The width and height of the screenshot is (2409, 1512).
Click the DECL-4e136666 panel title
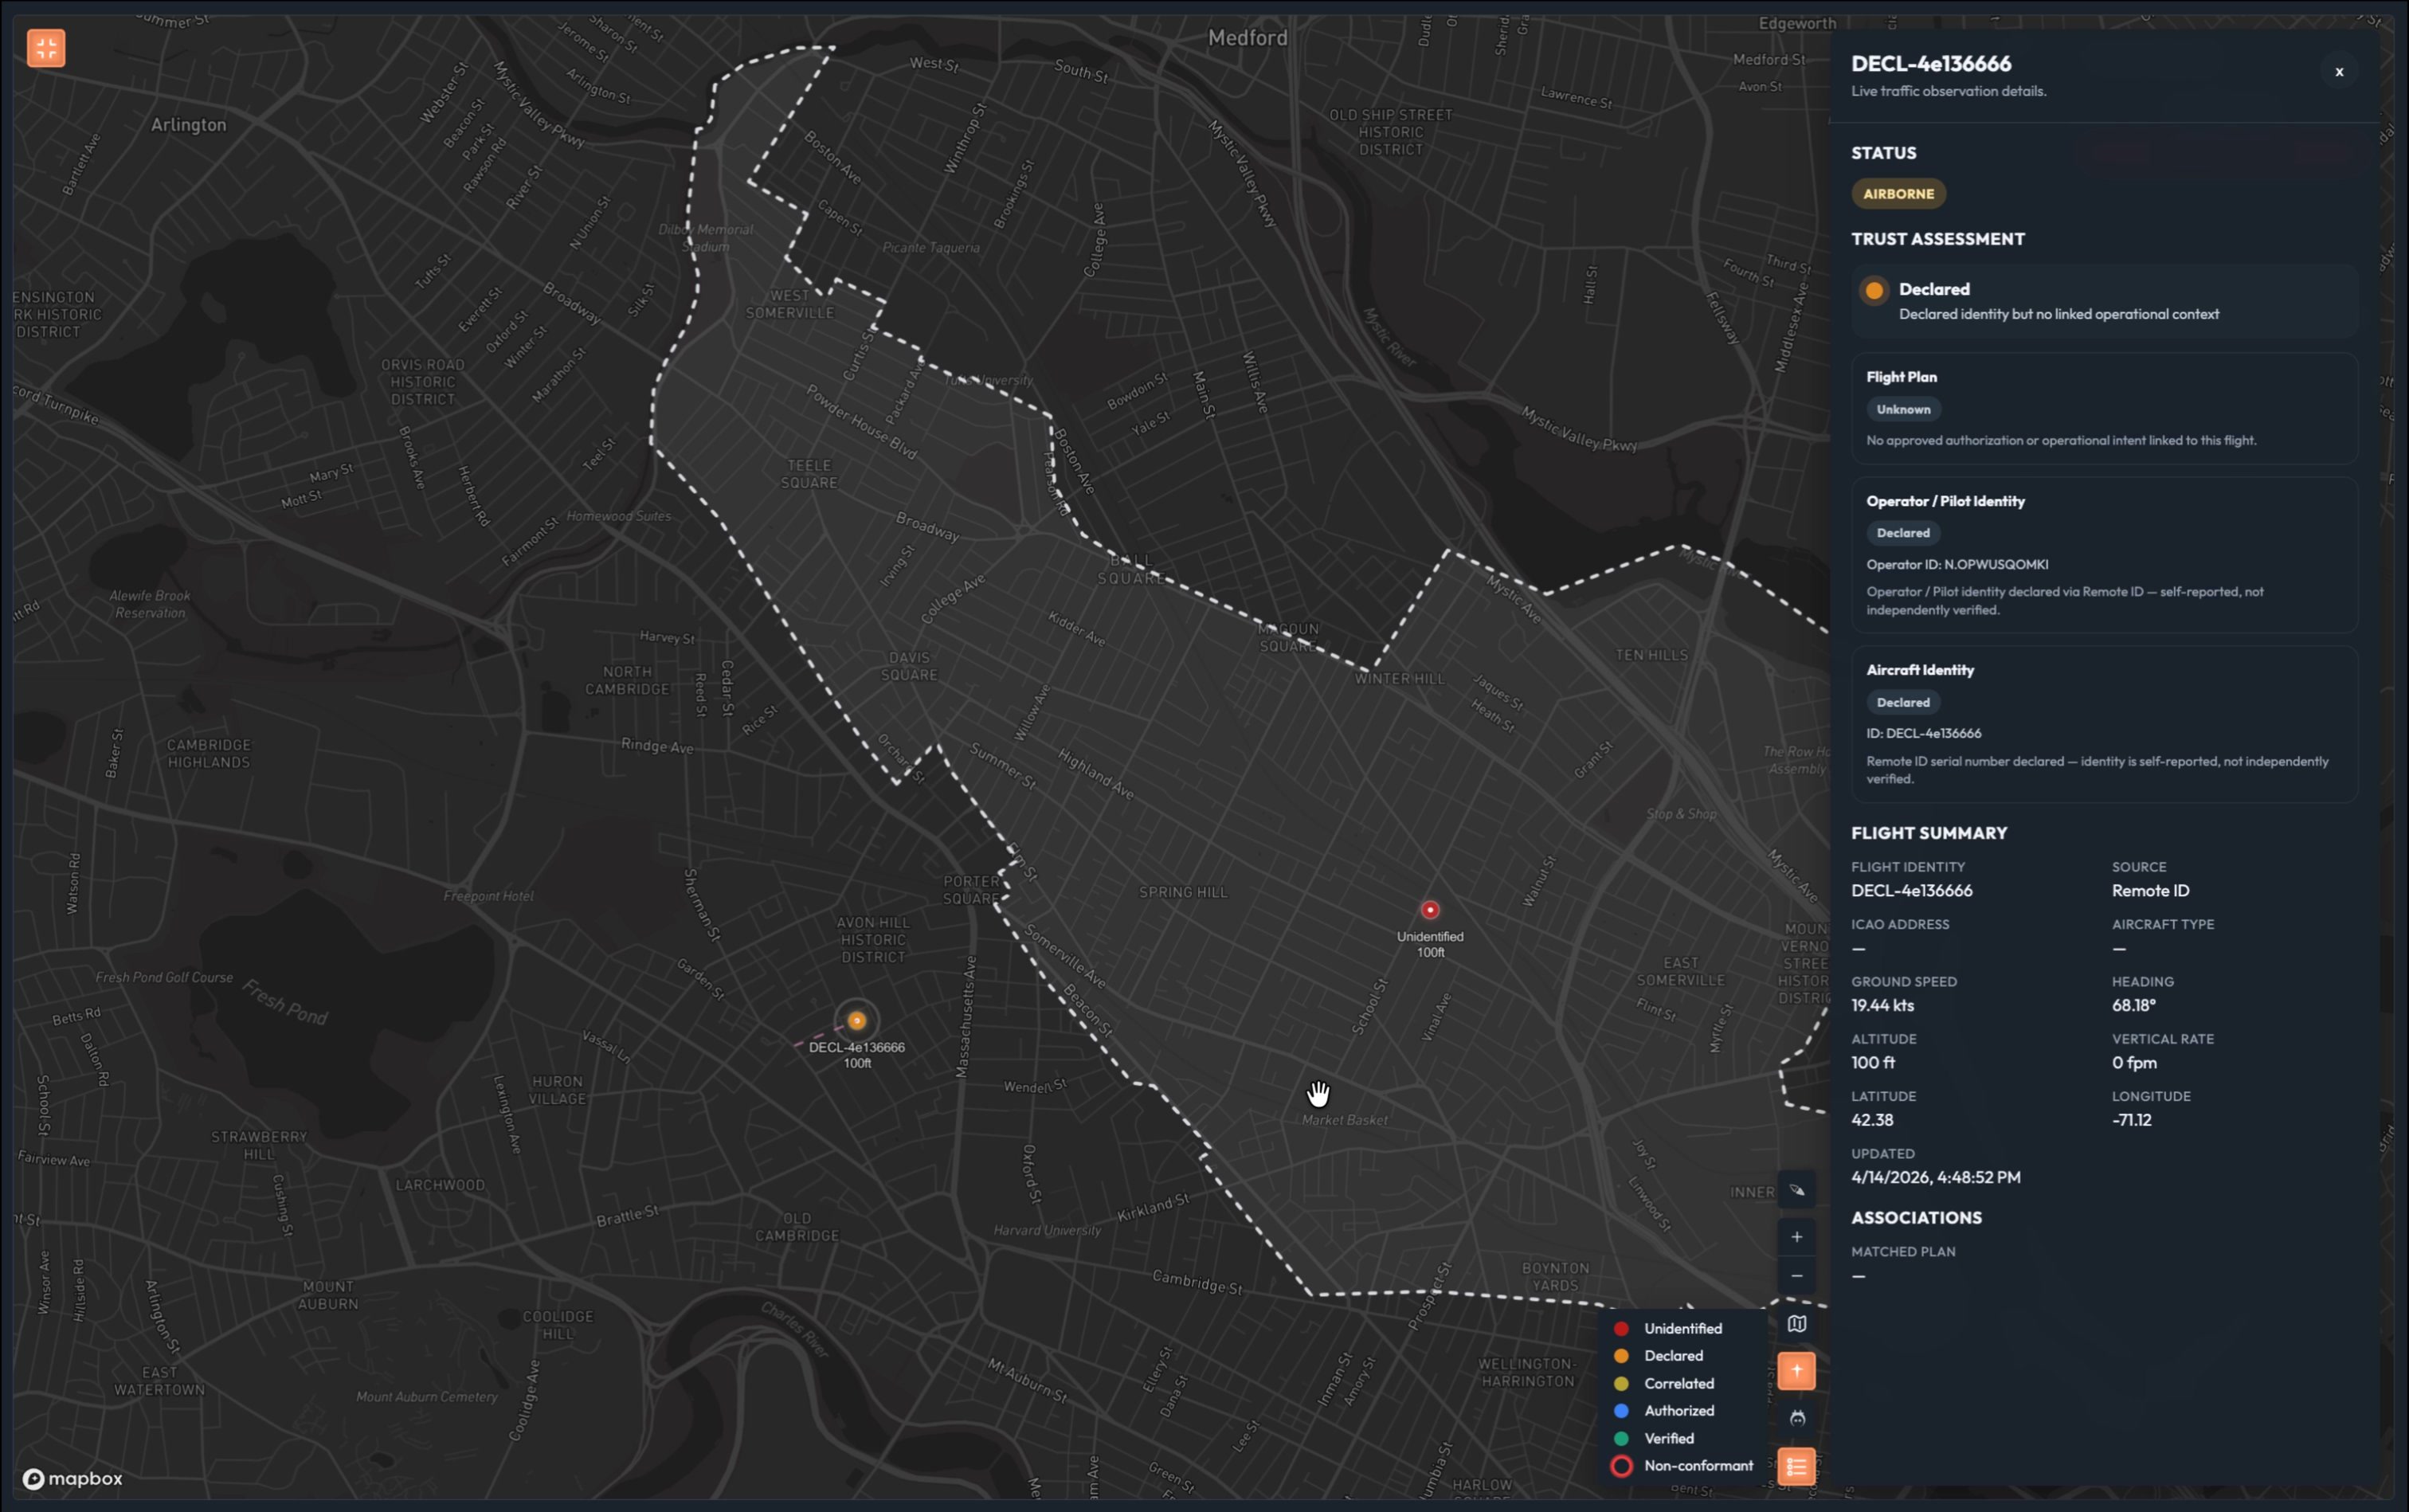(1930, 64)
